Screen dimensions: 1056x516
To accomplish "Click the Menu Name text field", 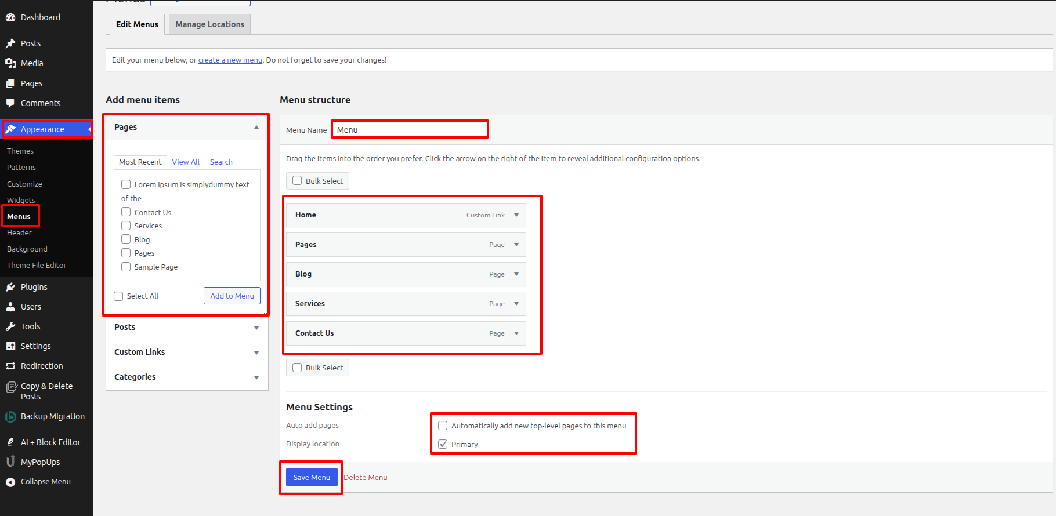I will tap(410, 130).
